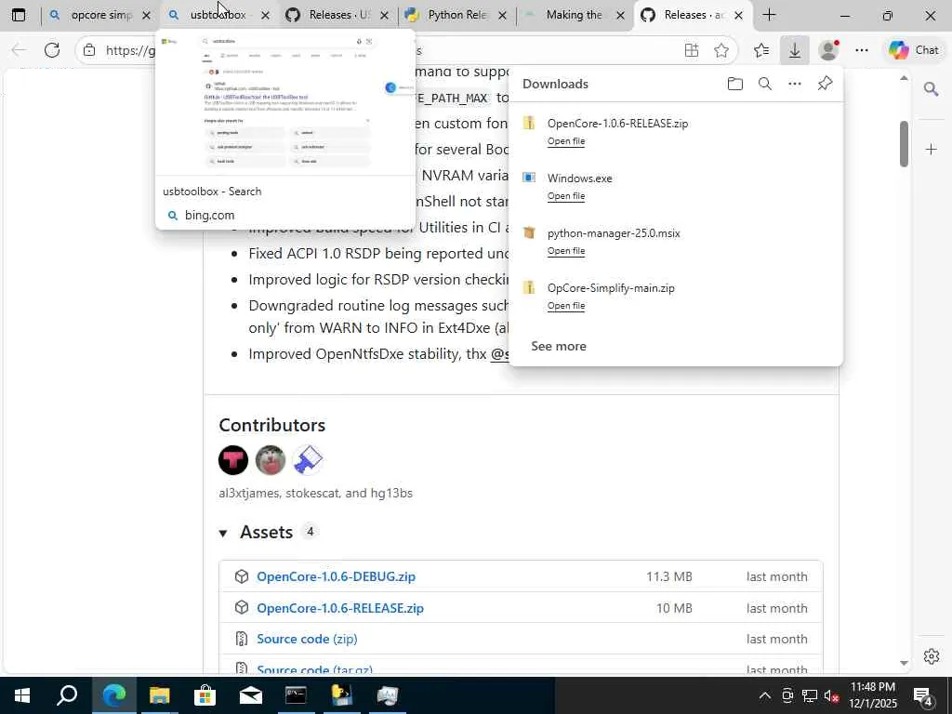Open Command Prompt taskbar icon
This screenshot has height=714, width=952.
click(296, 695)
